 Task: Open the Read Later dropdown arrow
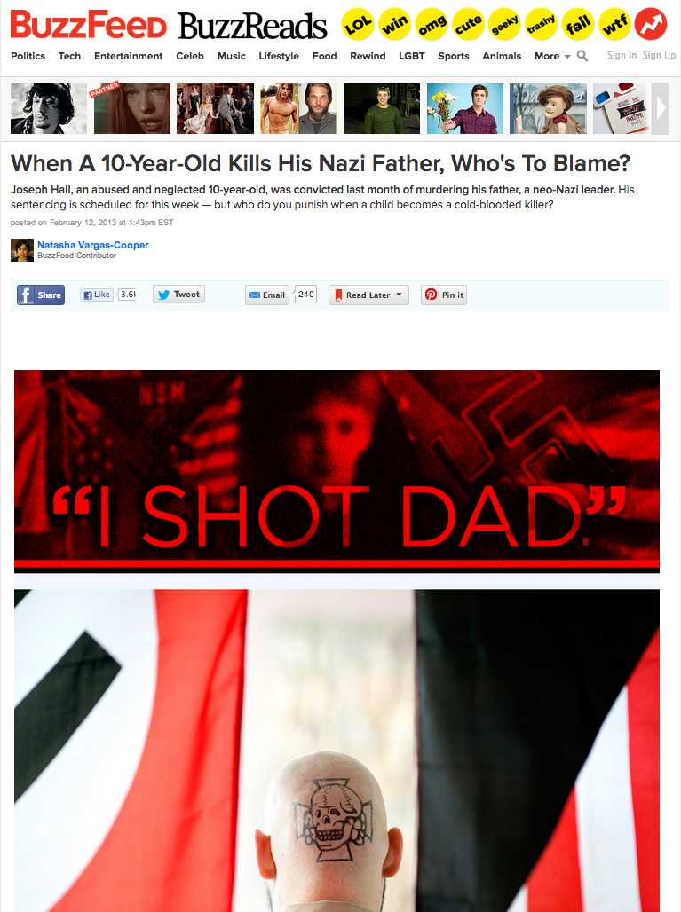tap(400, 295)
